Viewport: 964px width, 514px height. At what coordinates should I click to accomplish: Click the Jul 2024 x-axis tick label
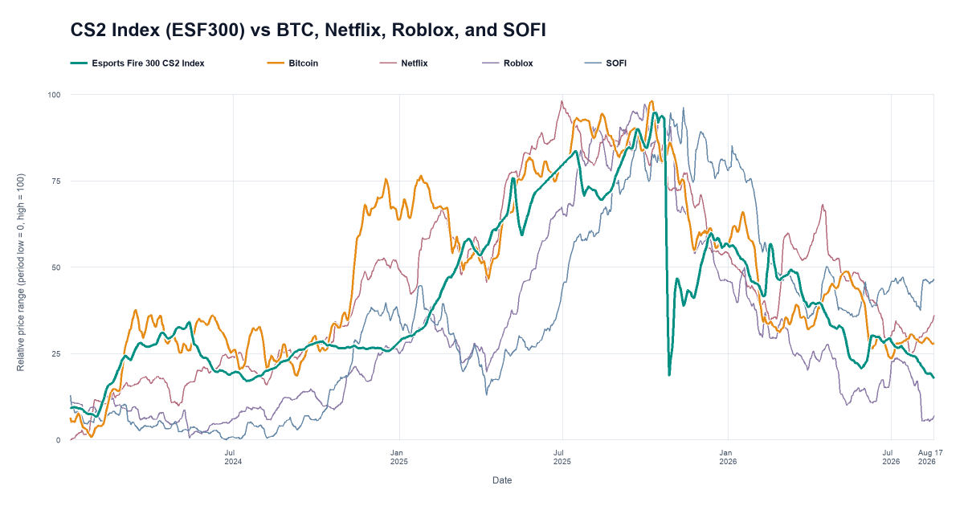[x=233, y=456]
